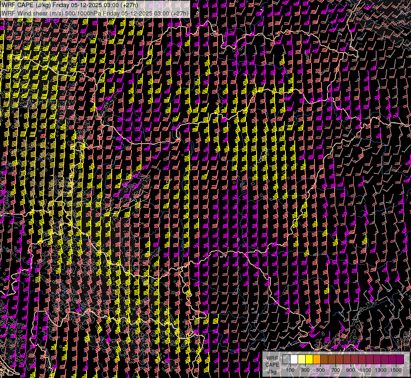
Task: Click the last dark purple legend swatch
Action: [400, 360]
